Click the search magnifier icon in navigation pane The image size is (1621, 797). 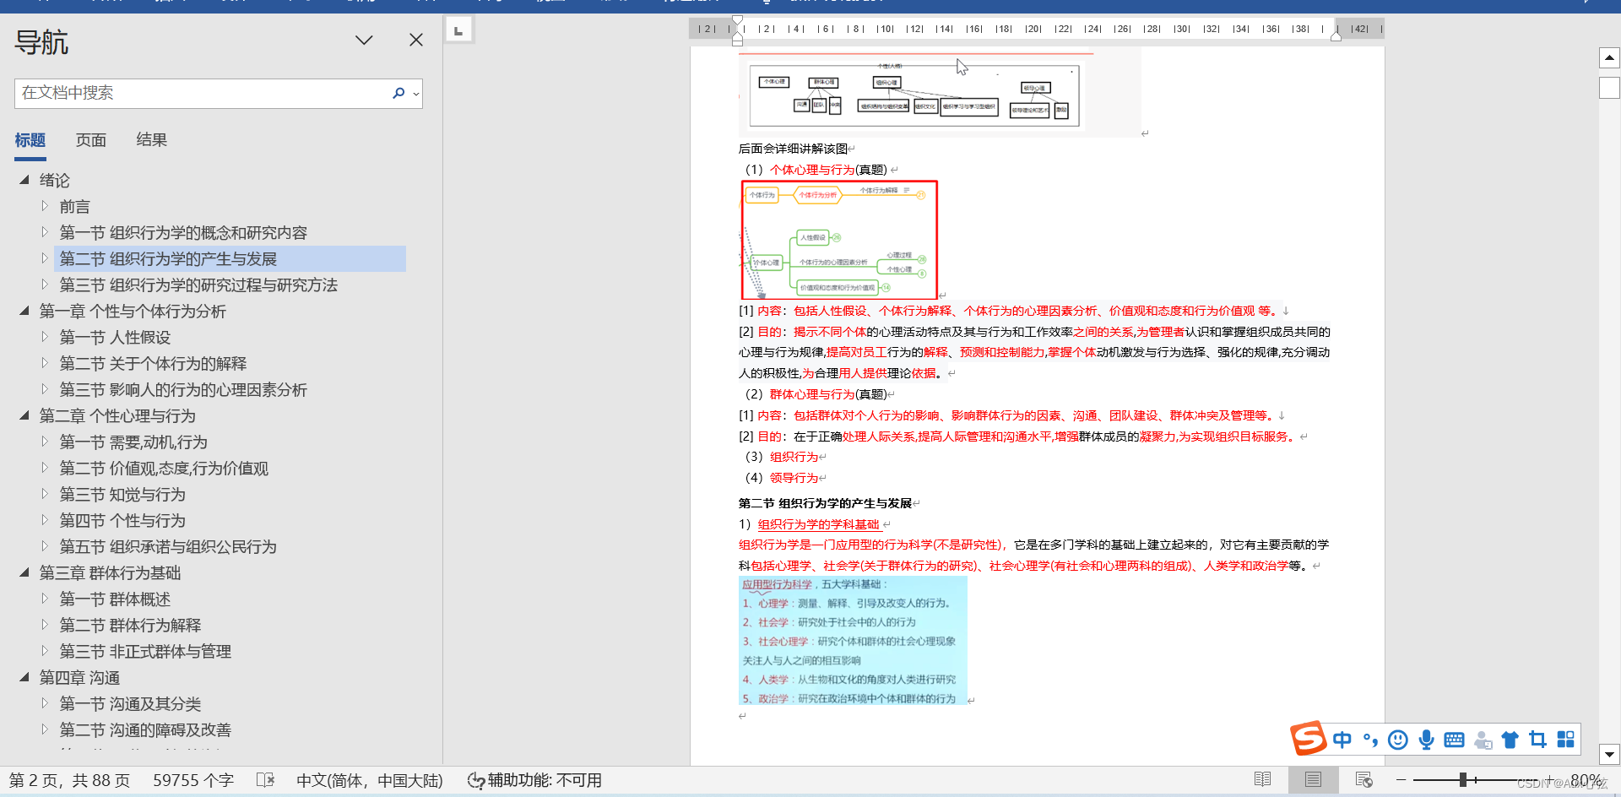coord(398,93)
